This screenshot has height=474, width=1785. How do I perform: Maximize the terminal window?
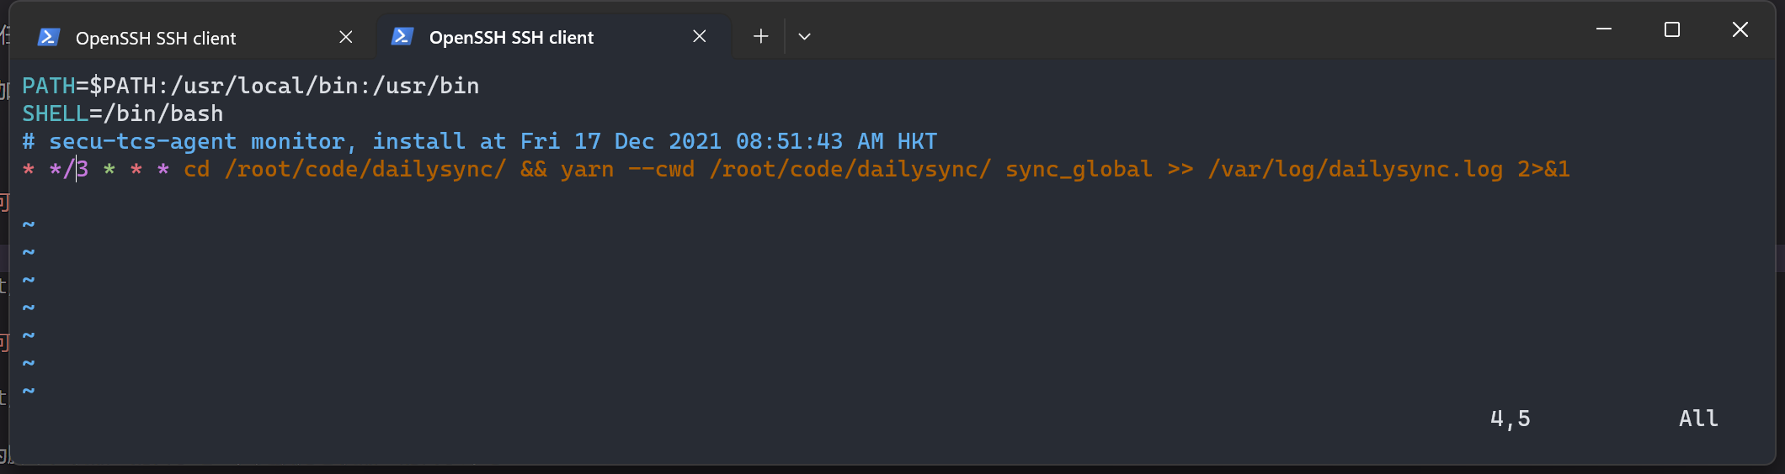pos(1672,29)
